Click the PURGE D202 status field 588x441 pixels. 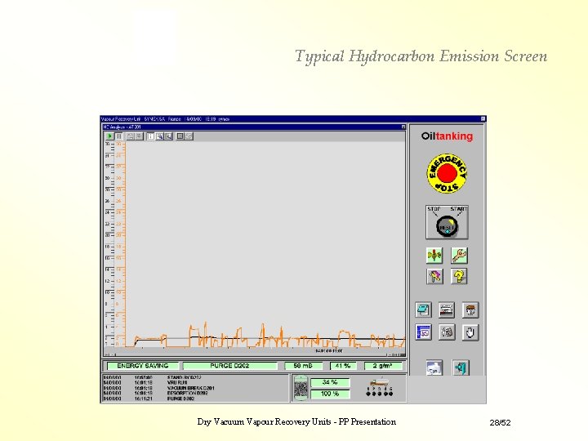229,366
